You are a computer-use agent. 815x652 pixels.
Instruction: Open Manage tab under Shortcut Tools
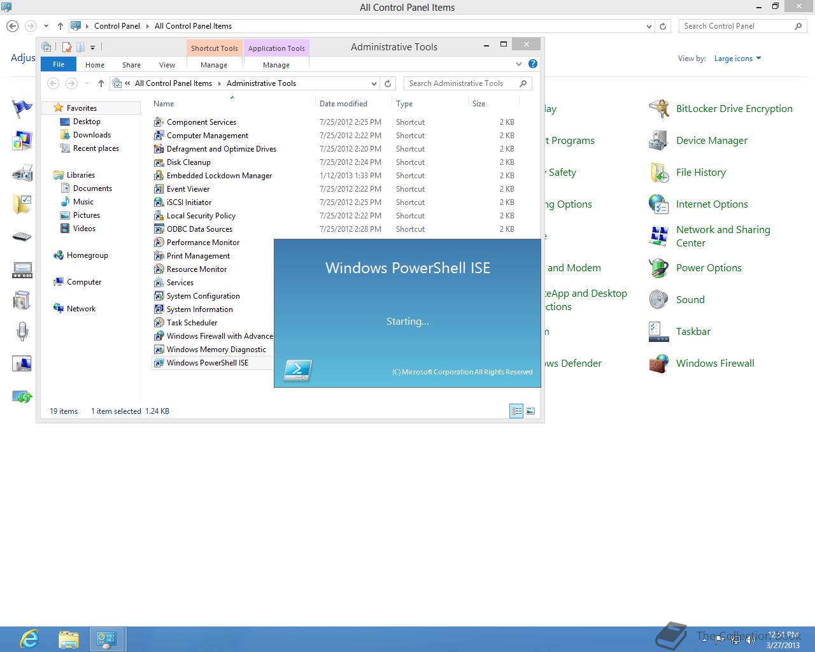click(214, 65)
